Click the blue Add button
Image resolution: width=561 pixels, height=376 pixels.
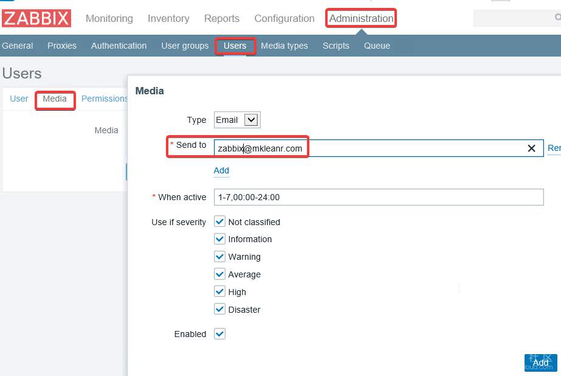pyautogui.click(x=540, y=363)
